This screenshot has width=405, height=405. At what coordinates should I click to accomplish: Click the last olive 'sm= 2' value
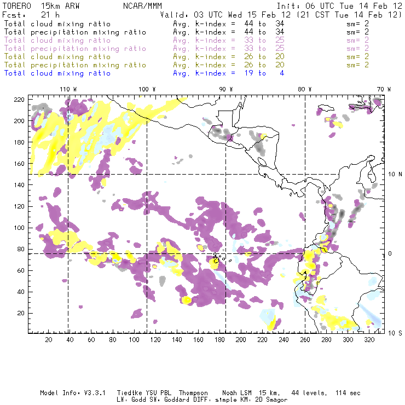click(357, 65)
